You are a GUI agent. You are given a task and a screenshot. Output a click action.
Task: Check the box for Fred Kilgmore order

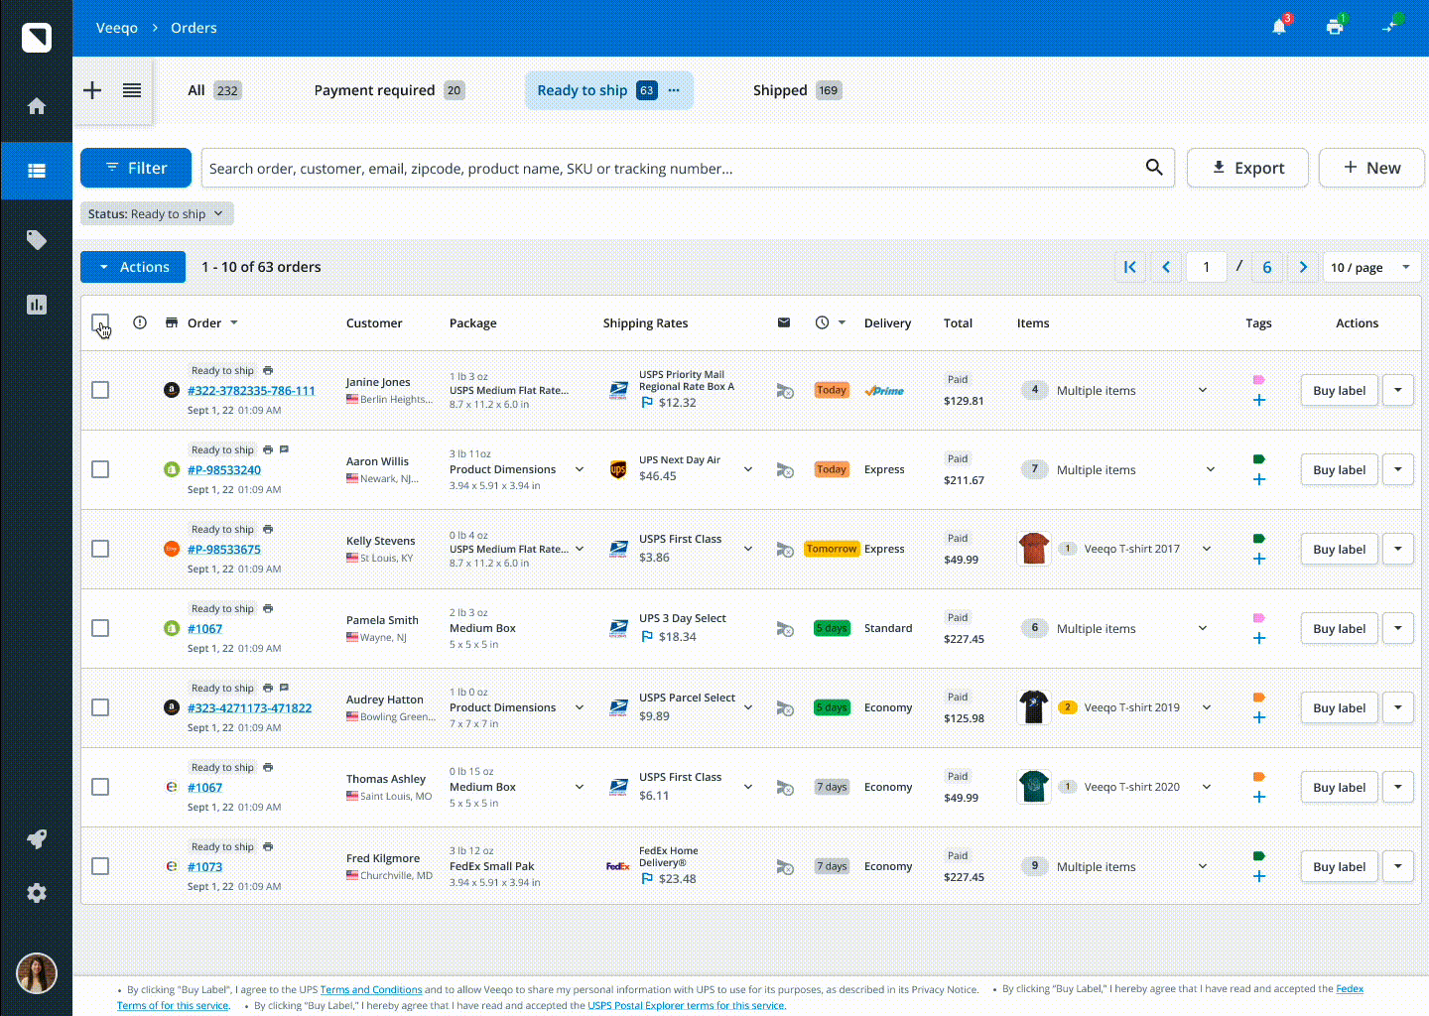pos(100,866)
